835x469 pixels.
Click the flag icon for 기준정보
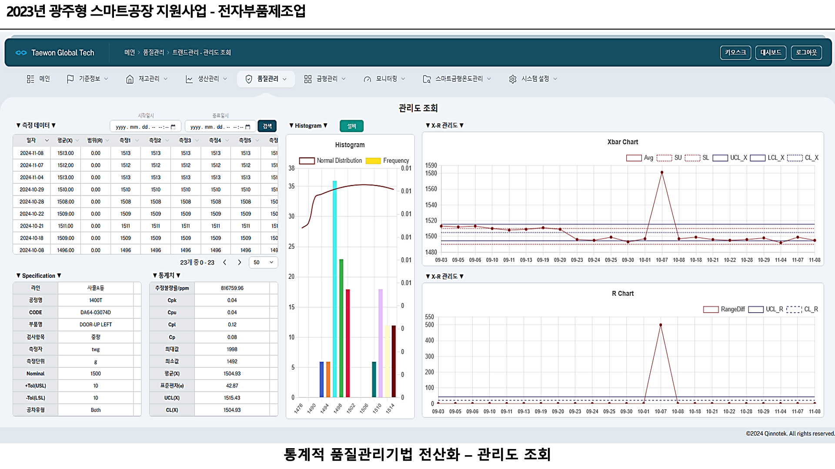70,79
